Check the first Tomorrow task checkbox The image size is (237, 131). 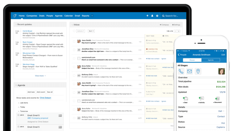19,115
